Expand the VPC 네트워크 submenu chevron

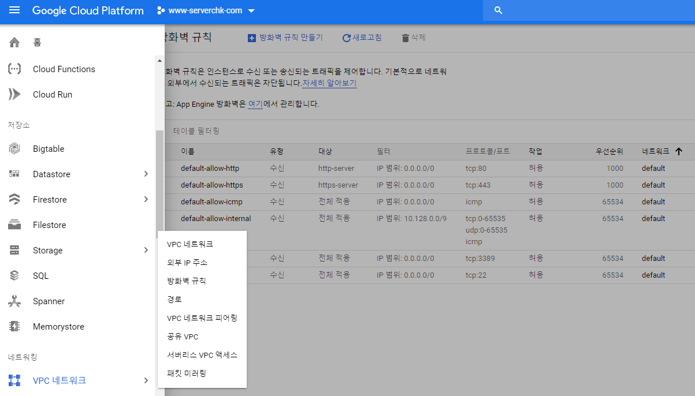[x=146, y=380]
